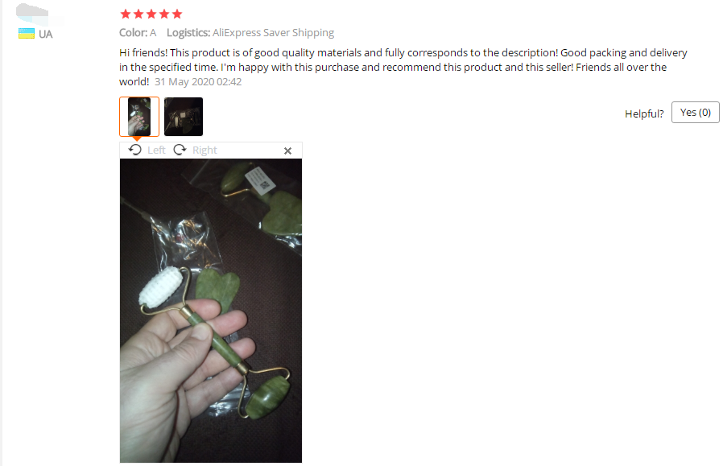
Task: Close the enlarged review photo viewer
Action: [287, 151]
